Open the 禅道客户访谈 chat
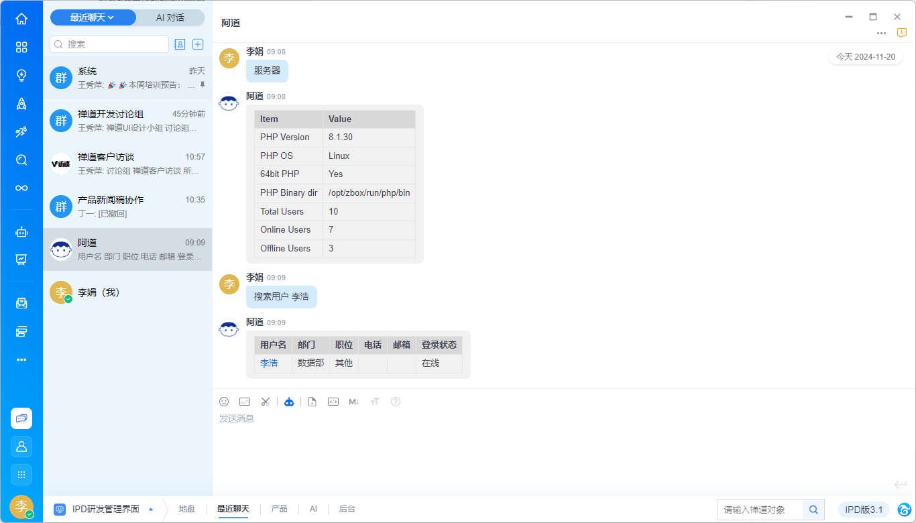Image resolution: width=916 pixels, height=523 pixels. (x=127, y=164)
